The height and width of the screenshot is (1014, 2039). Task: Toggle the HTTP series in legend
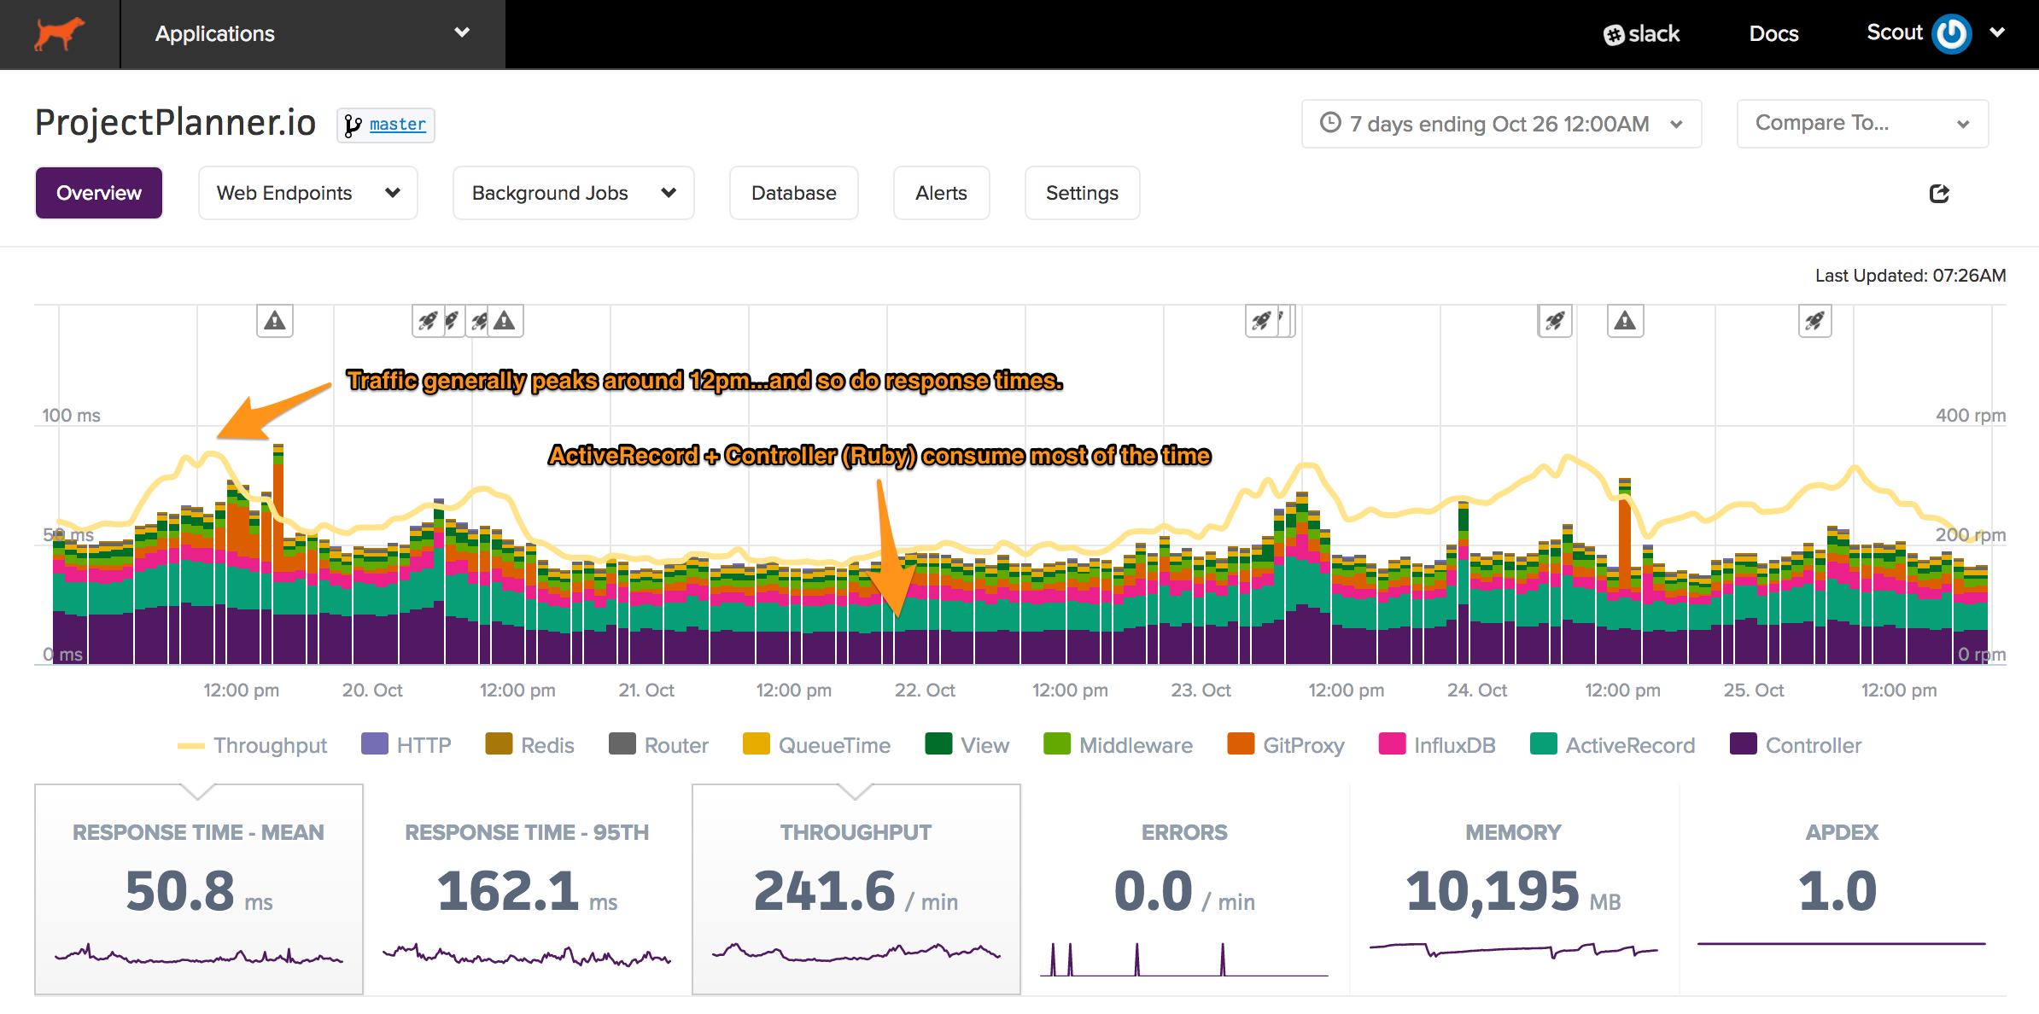(x=406, y=745)
